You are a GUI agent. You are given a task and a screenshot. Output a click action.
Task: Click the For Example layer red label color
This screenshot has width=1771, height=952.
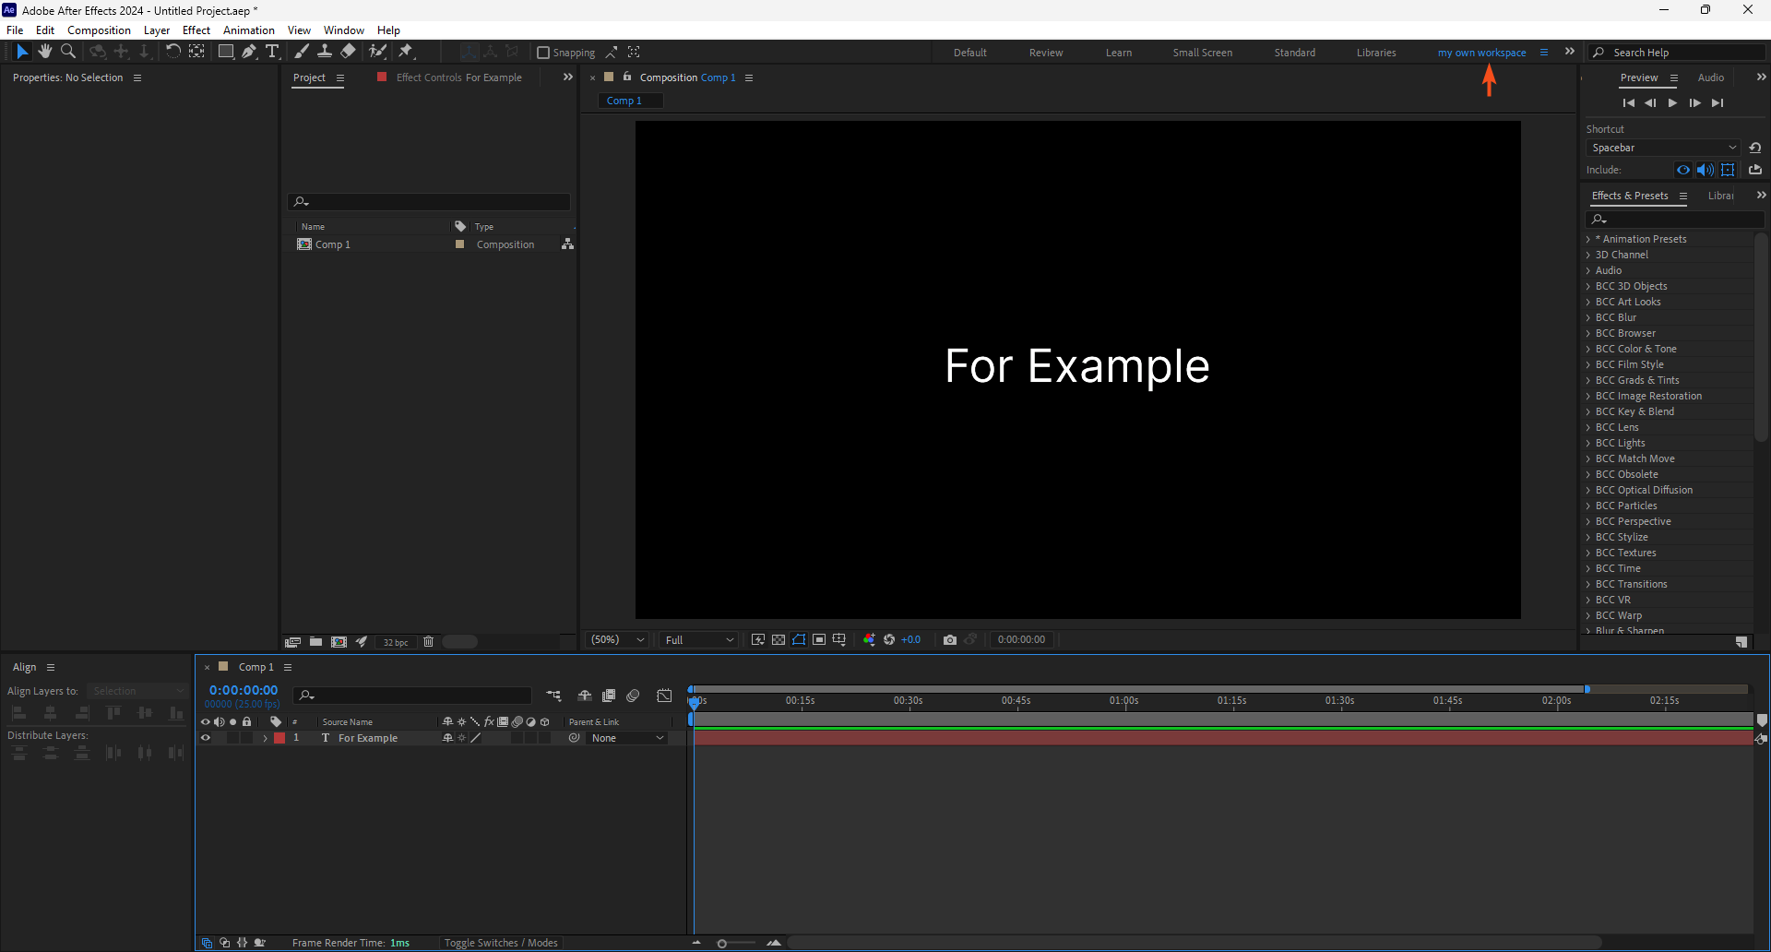pos(279,738)
